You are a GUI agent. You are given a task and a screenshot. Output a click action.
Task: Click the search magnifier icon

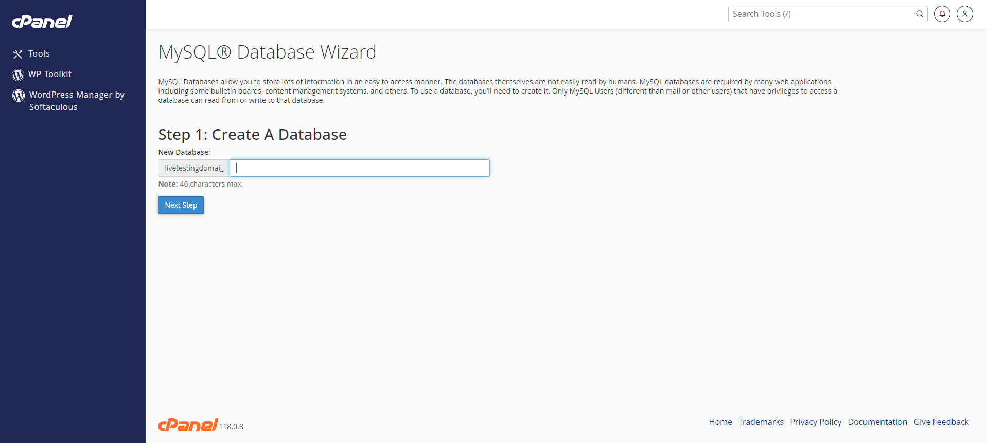[x=919, y=14]
